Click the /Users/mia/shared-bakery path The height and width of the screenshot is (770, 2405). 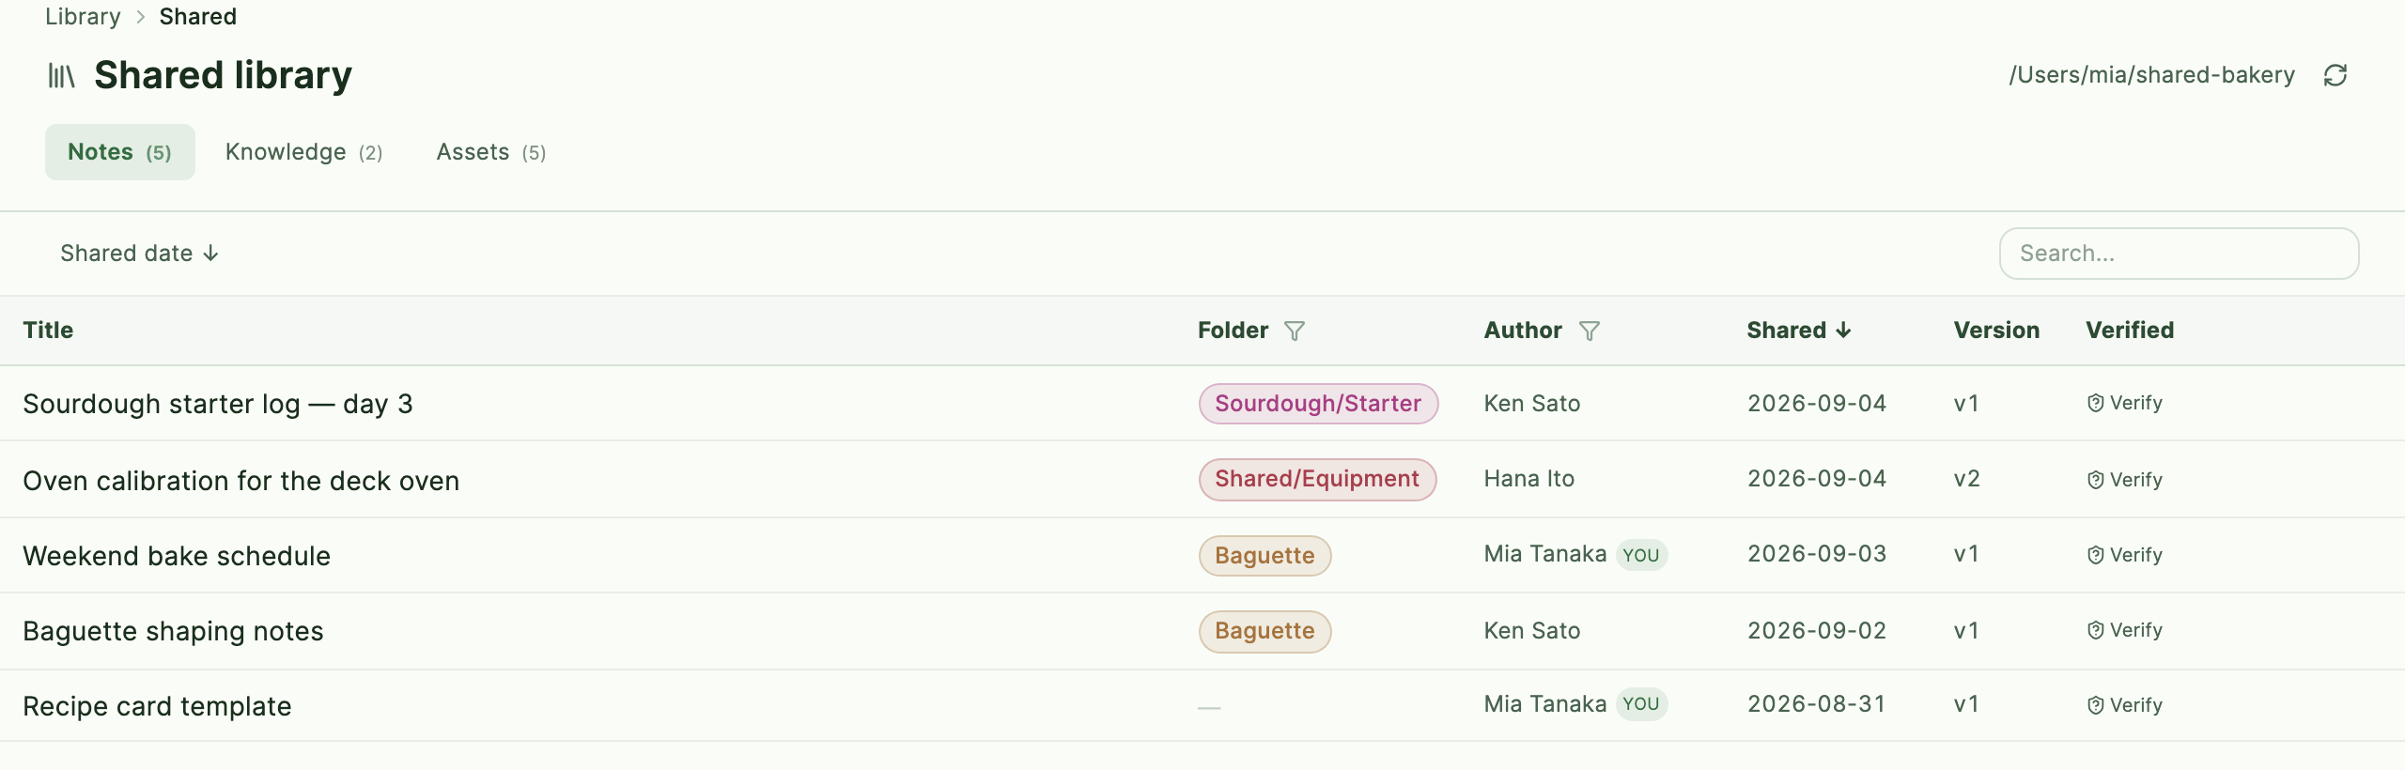pos(2151,75)
